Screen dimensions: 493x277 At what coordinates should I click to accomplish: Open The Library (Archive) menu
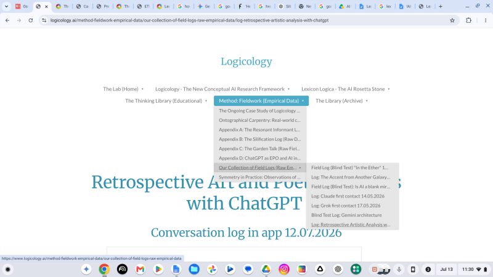(339, 101)
